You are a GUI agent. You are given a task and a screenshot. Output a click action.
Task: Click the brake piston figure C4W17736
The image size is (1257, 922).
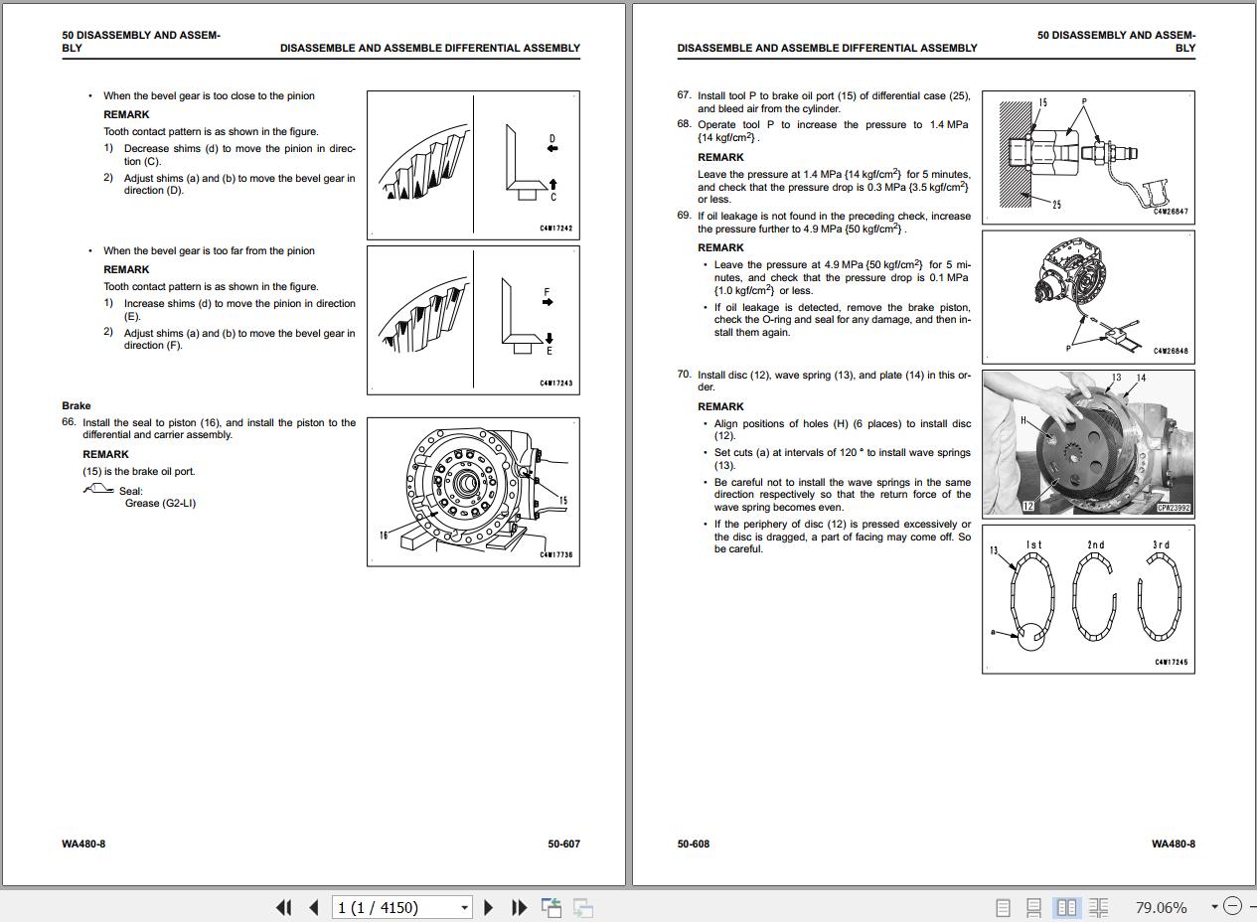(x=473, y=492)
